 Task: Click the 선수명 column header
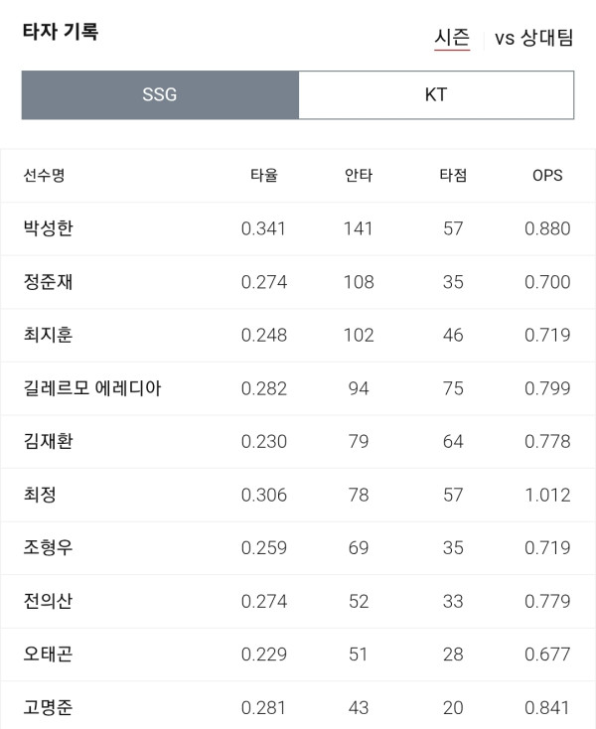pos(44,175)
